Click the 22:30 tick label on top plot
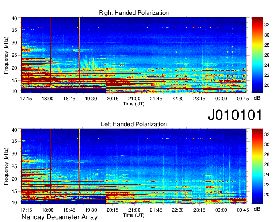Viewport: 274px width, 222px height. coord(178,99)
